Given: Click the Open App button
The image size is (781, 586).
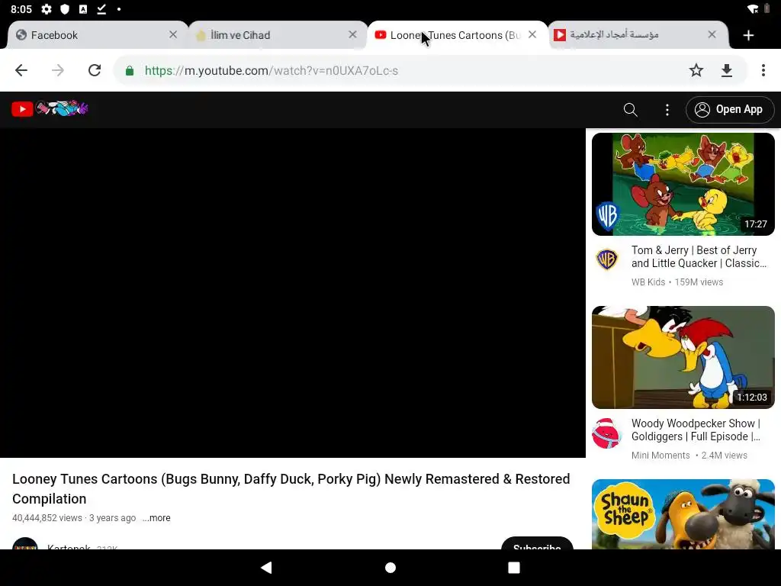Looking at the screenshot, I should pyautogui.click(x=730, y=110).
